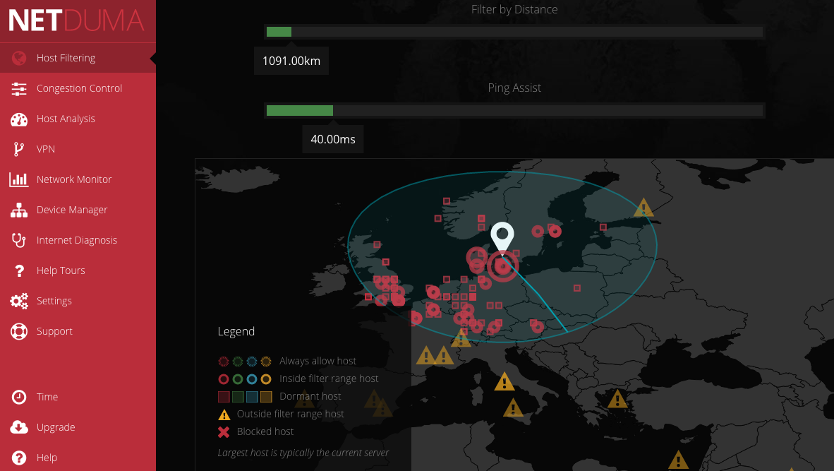Image resolution: width=834 pixels, height=471 pixels.
Task: Select the VPN branch icon
Action: tap(18, 150)
